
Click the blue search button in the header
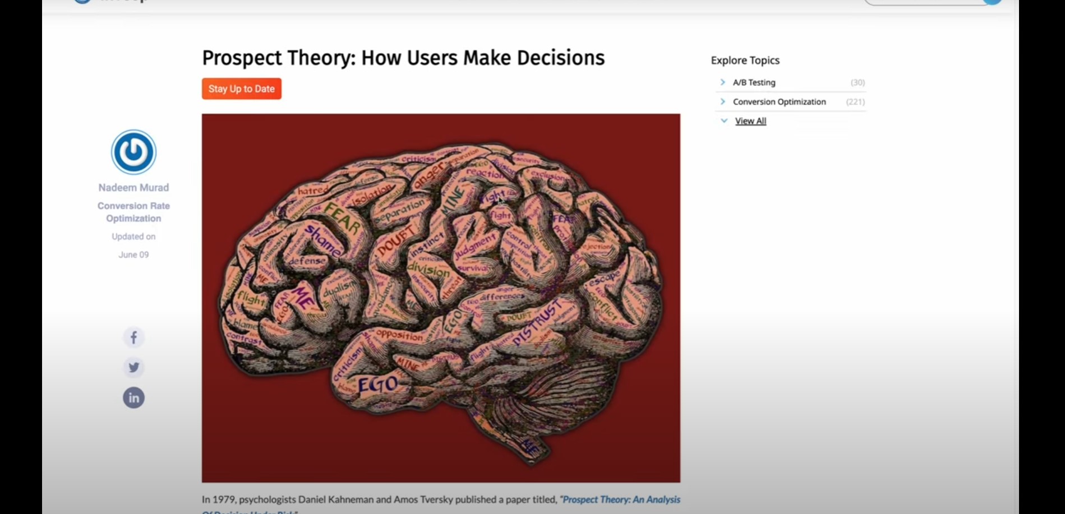pos(992,2)
